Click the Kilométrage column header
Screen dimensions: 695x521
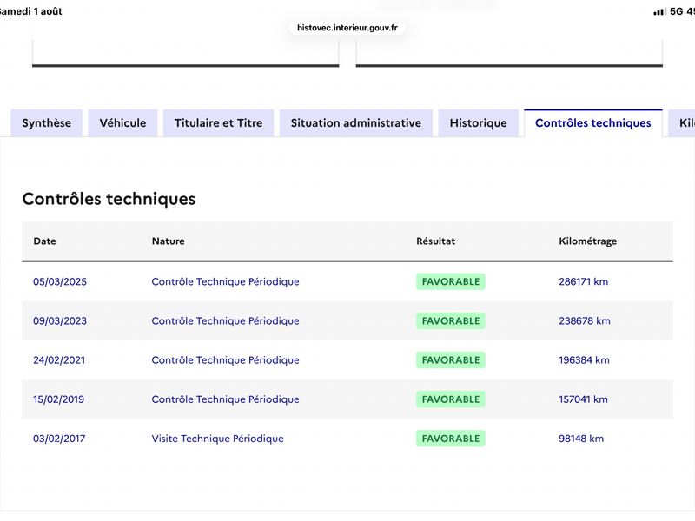click(x=588, y=241)
